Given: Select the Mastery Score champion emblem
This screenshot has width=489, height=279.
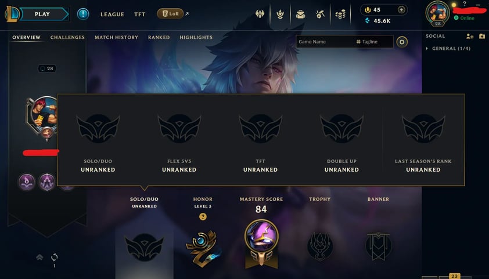Looking at the screenshot, I should (x=261, y=243).
